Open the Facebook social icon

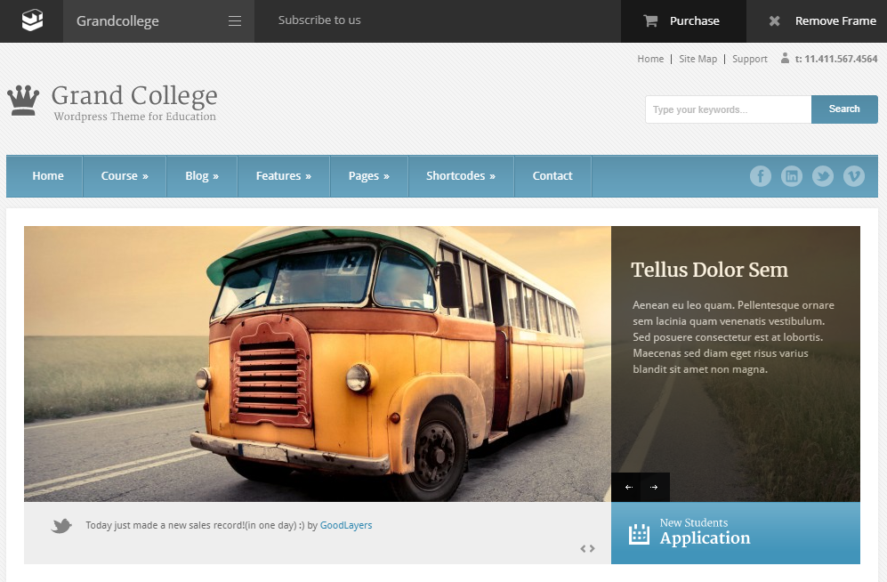pos(761,176)
